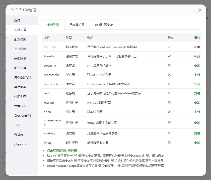Open 服务 in the sidebar
Viewport: 211px width, 180px height.
click(x=17, y=21)
